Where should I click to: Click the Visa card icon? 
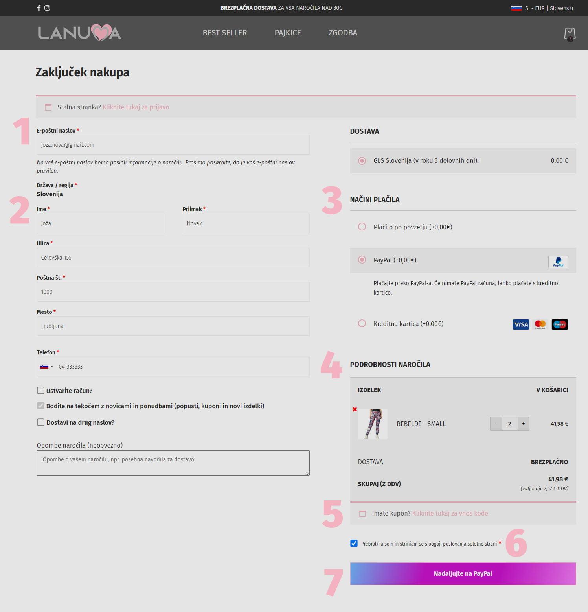[521, 324]
